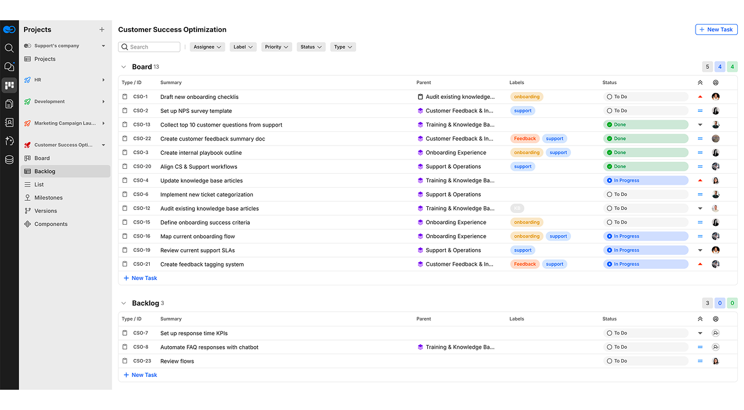Click New Task link under Backlog list
This screenshot has height=410, width=744.
coord(141,375)
